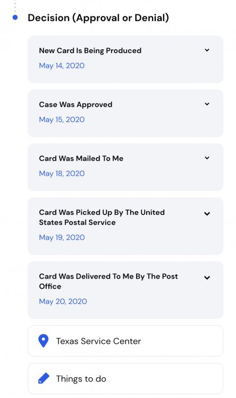Screen dimensions: 236x398
Task: Select the May 19, 2020 date link
Action: pos(62,238)
